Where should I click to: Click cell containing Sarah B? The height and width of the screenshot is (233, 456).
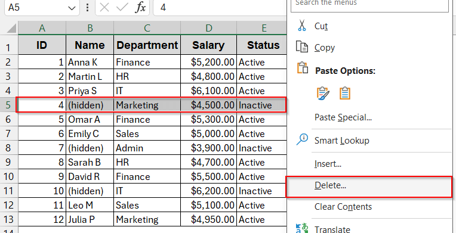tap(90, 162)
